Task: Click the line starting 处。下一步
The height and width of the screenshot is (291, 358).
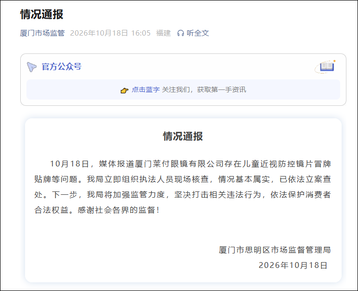Action: [x=183, y=195]
